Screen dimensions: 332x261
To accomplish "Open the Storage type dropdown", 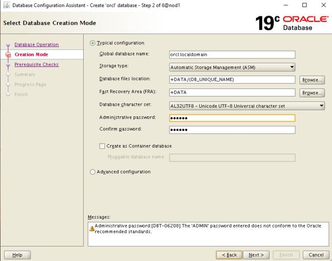I will coord(232,67).
